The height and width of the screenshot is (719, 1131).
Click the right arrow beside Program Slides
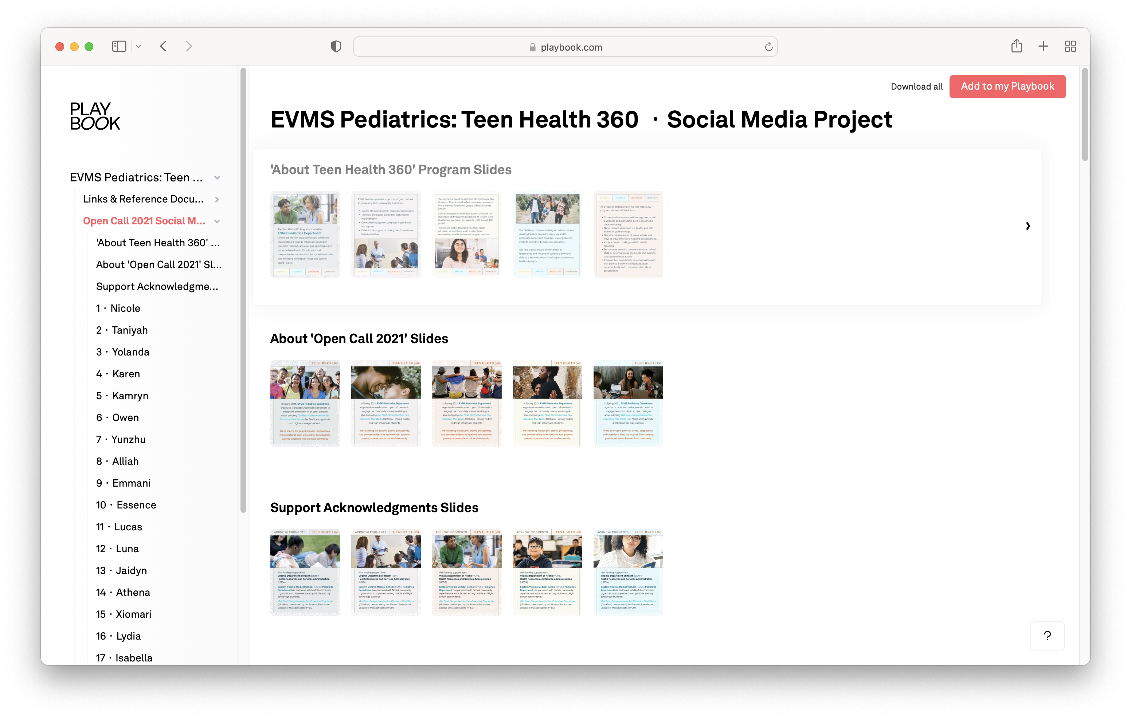click(x=1028, y=226)
